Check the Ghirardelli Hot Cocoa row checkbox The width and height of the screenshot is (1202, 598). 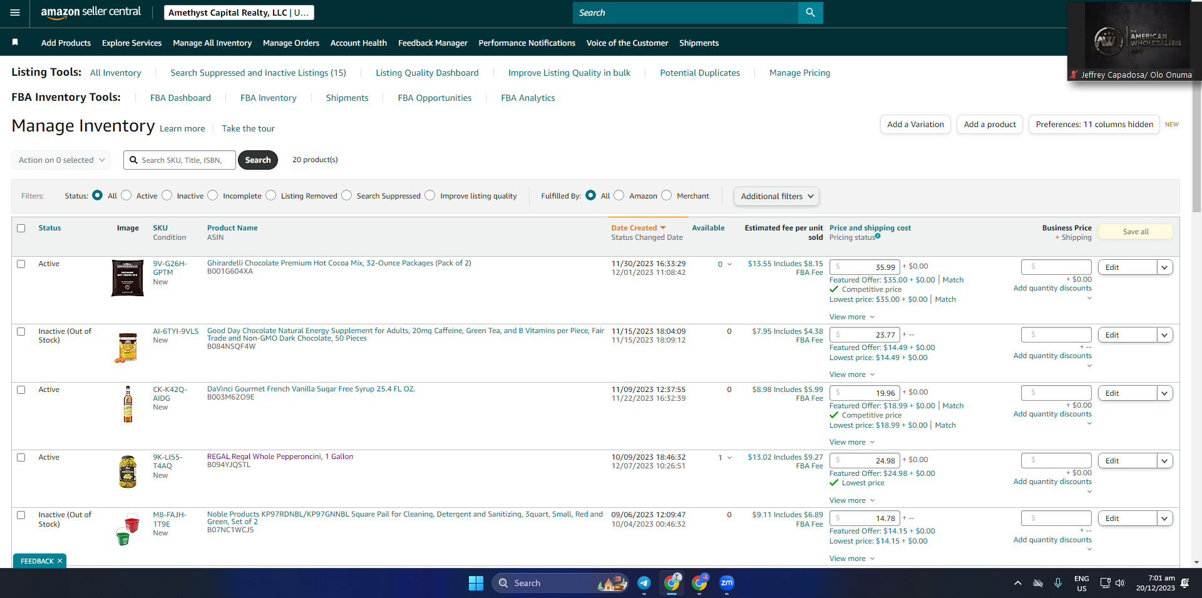[21, 264]
